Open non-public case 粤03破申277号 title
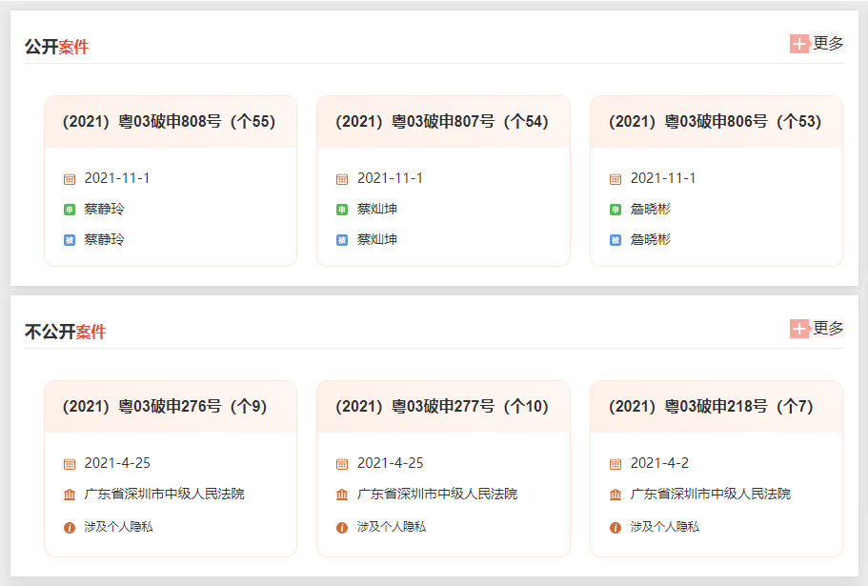 point(442,407)
